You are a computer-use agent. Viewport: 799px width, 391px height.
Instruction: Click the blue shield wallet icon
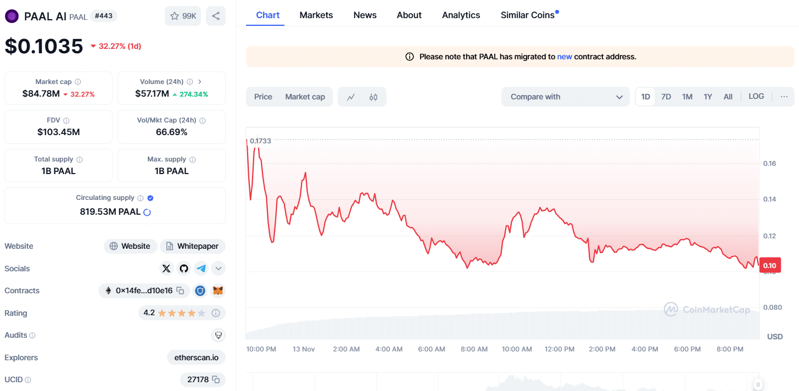pyautogui.click(x=200, y=291)
